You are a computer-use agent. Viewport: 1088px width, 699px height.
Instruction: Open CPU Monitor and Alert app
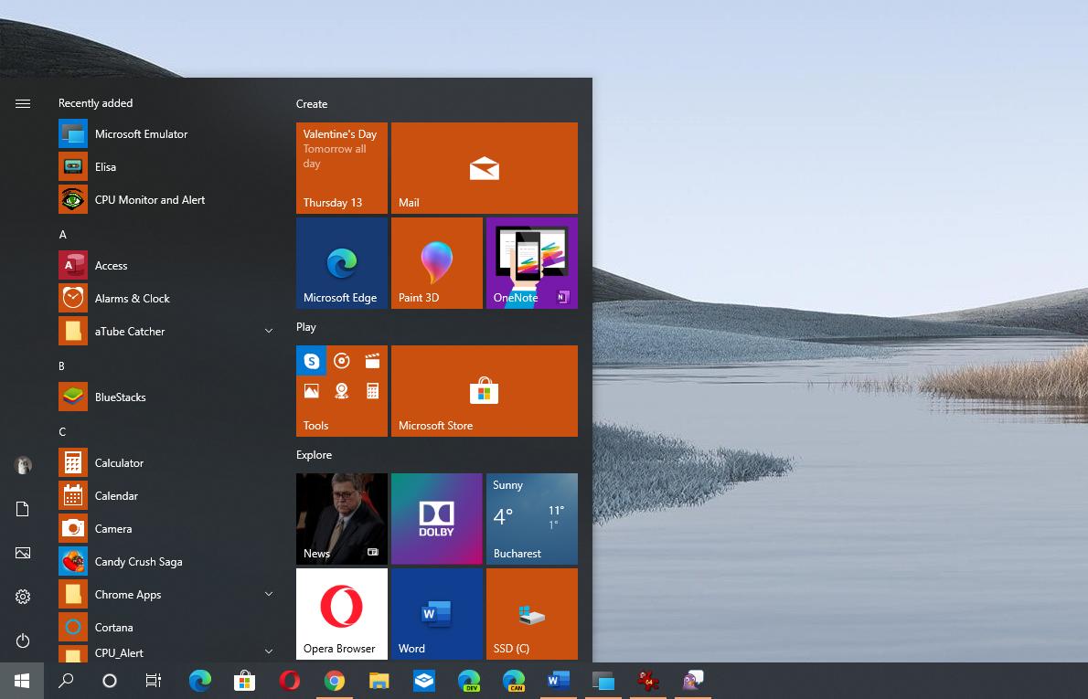click(x=166, y=200)
